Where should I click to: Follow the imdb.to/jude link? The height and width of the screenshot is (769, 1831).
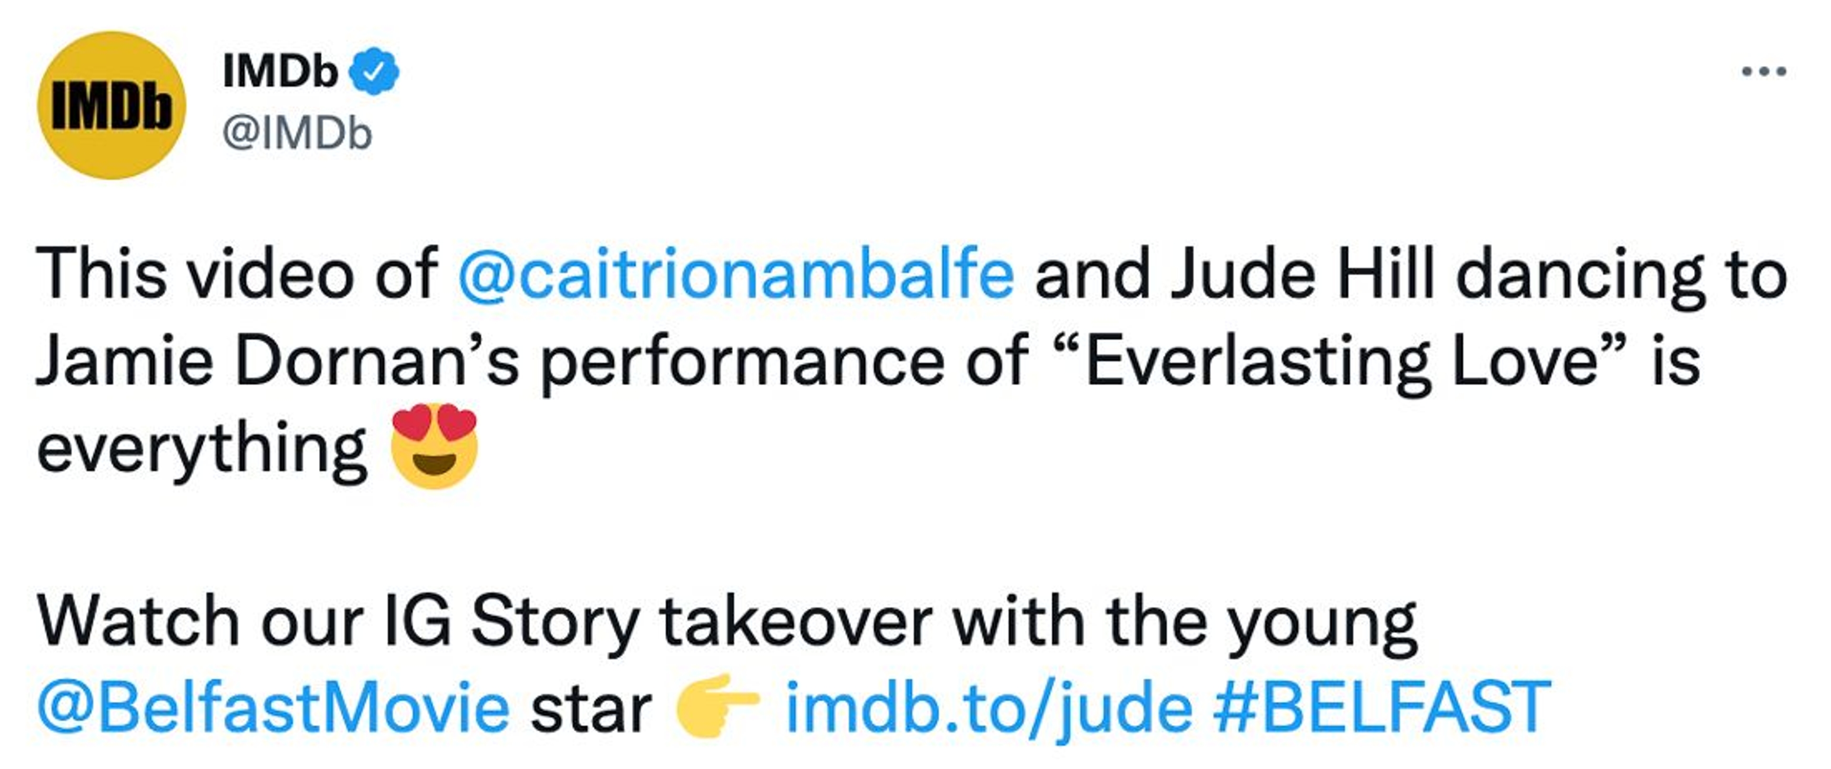coord(989,708)
